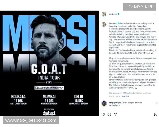Click leomessi username in caption
The height and width of the screenshot is (127, 159).
point(113,23)
